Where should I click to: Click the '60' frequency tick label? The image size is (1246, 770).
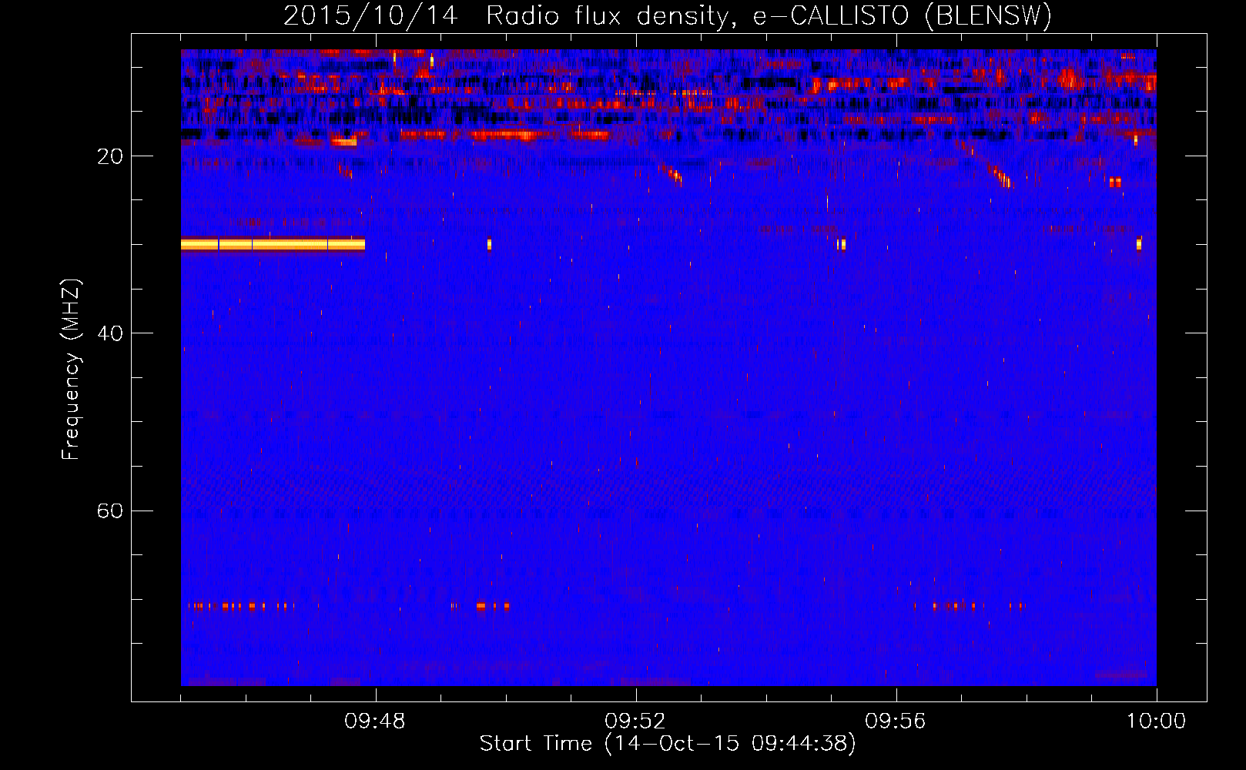[110, 511]
